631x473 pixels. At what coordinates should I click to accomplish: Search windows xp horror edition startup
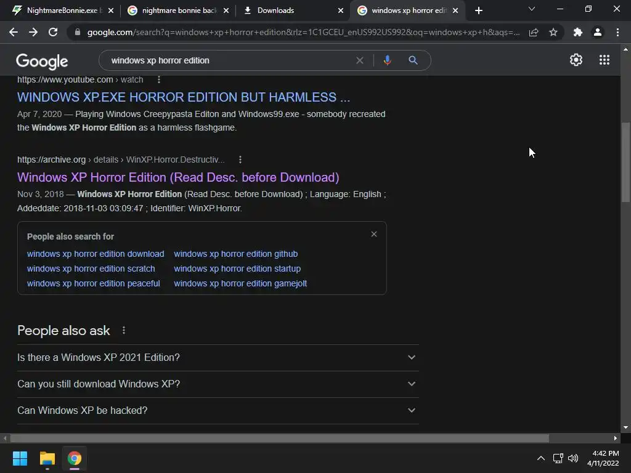coord(237,269)
